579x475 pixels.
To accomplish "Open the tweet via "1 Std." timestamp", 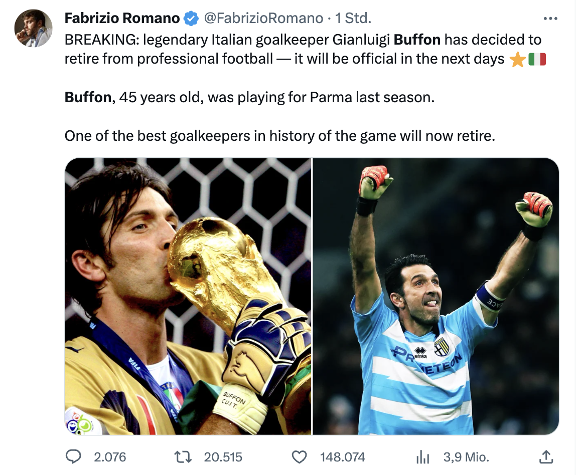I will pos(353,19).
